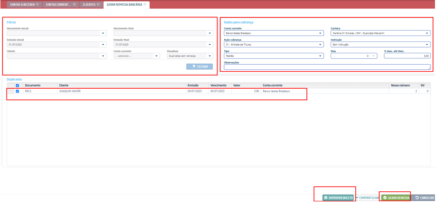Uncheck the REC2 document row checkbox
The image size is (437, 203).
pyautogui.click(x=17, y=91)
